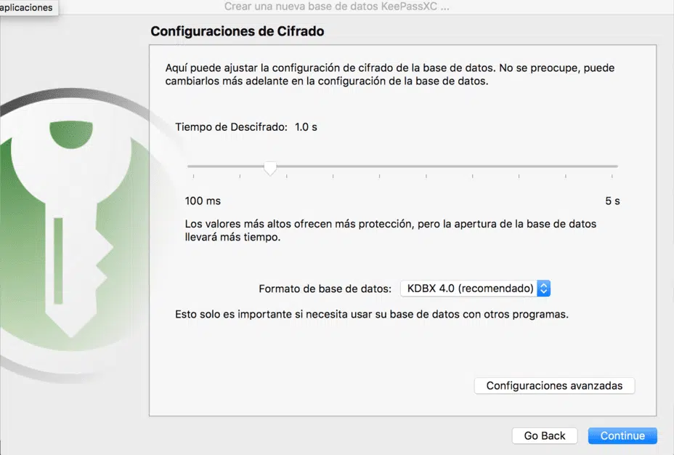Click the 'aplicaciones' tooltip label
This screenshot has width=674, height=455.
27,7
